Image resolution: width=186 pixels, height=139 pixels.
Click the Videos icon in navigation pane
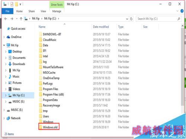(10, 89)
